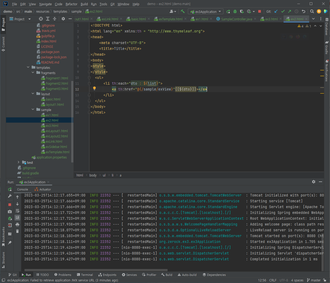Expand the test folder
The height and width of the screenshot is (283, 330).
point(18,162)
